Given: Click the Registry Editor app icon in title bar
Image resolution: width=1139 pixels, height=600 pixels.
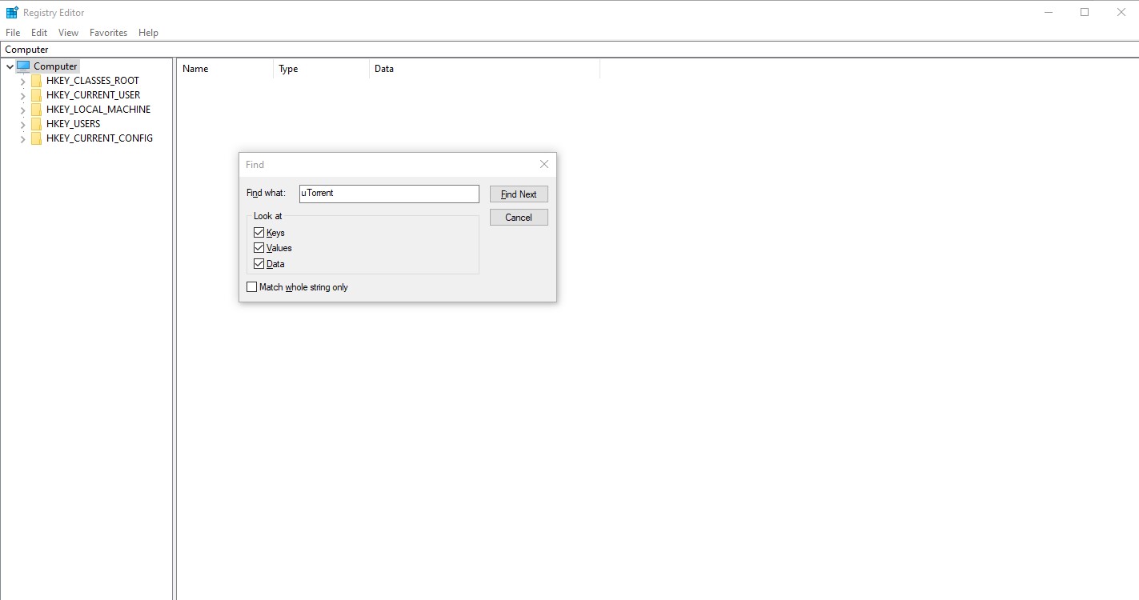Looking at the screenshot, I should (x=12, y=12).
